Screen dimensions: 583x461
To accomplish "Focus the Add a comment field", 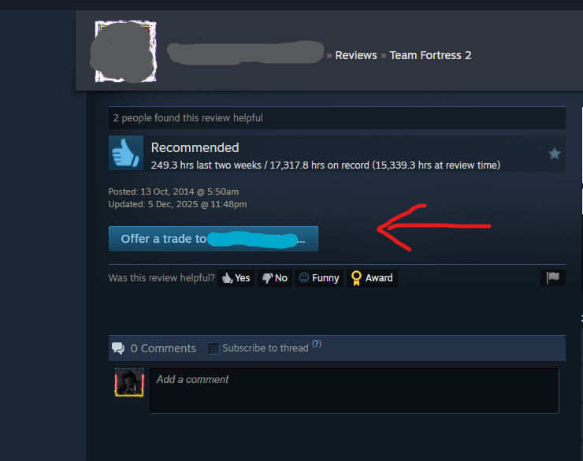I will tap(355, 391).
